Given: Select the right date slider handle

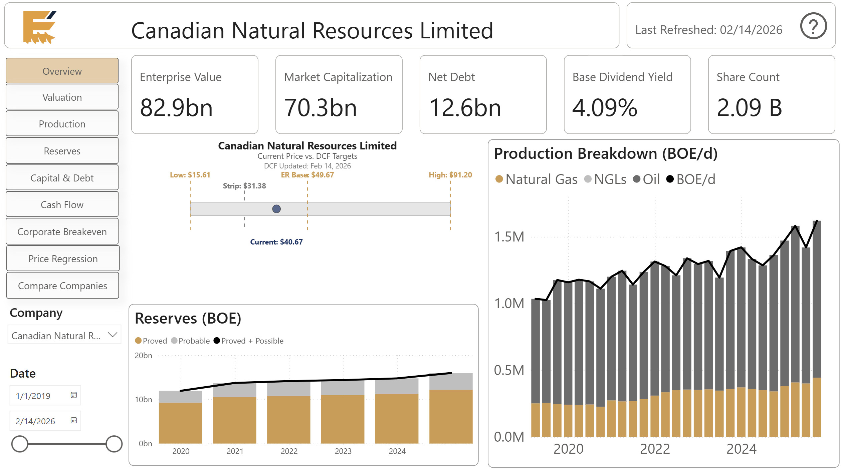Looking at the screenshot, I should point(114,444).
